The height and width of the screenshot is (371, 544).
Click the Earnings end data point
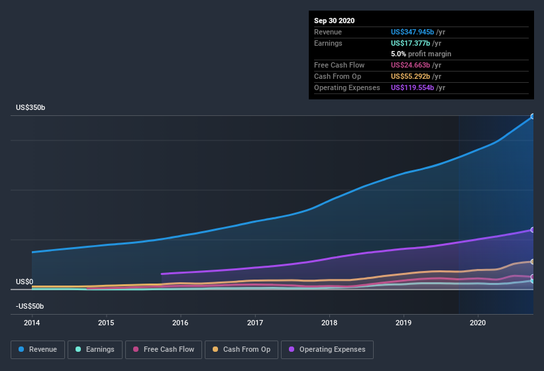coord(533,281)
